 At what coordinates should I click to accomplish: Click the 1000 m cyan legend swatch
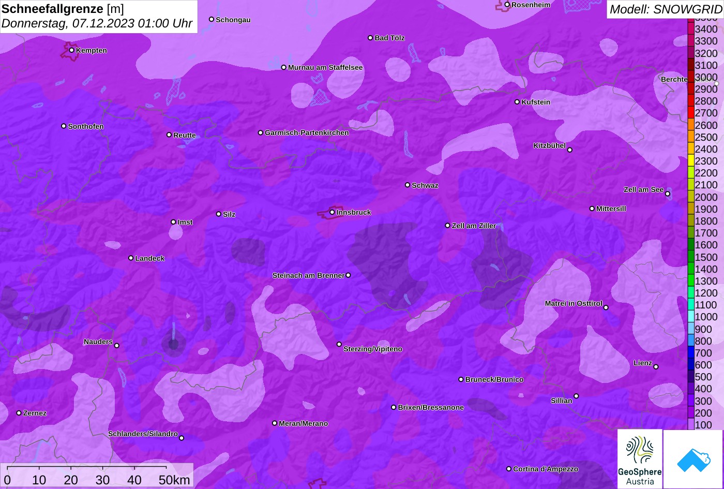(x=690, y=316)
